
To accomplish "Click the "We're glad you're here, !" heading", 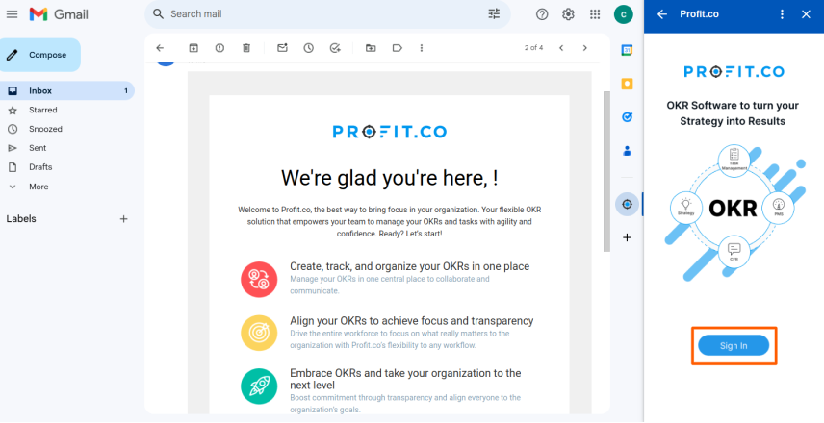I will (390, 179).
